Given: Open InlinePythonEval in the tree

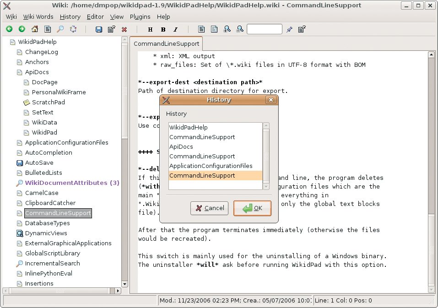Looking at the screenshot, I should pyautogui.click(x=49, y=273).
